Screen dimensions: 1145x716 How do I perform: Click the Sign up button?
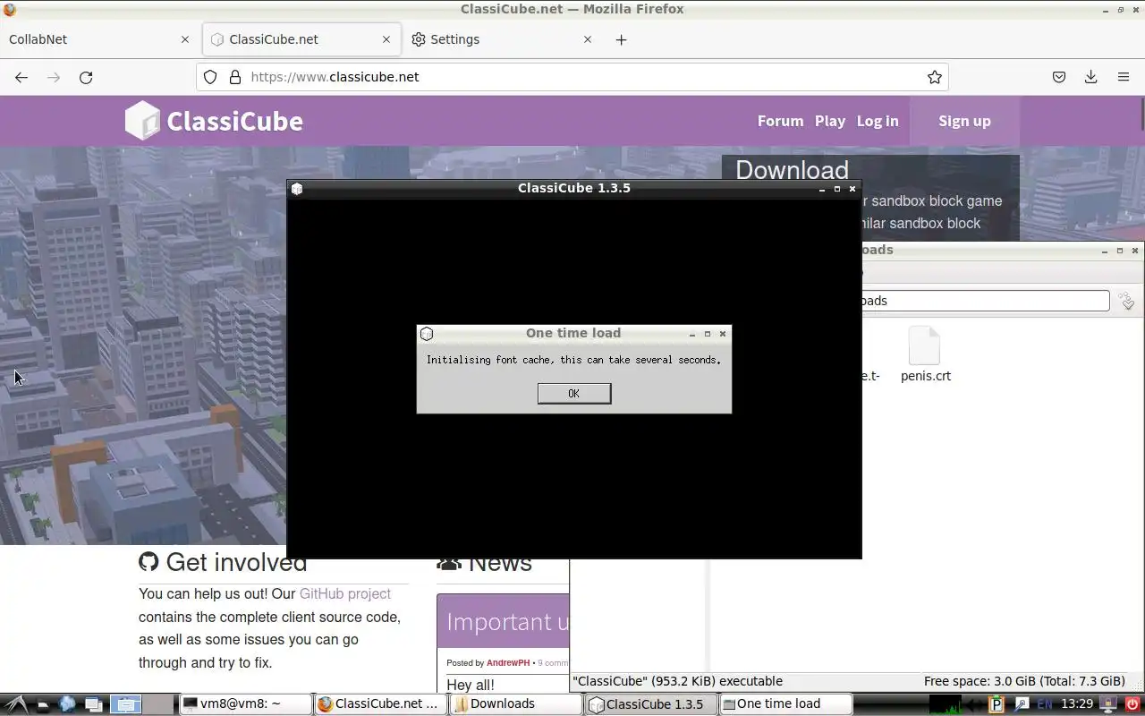964,121
